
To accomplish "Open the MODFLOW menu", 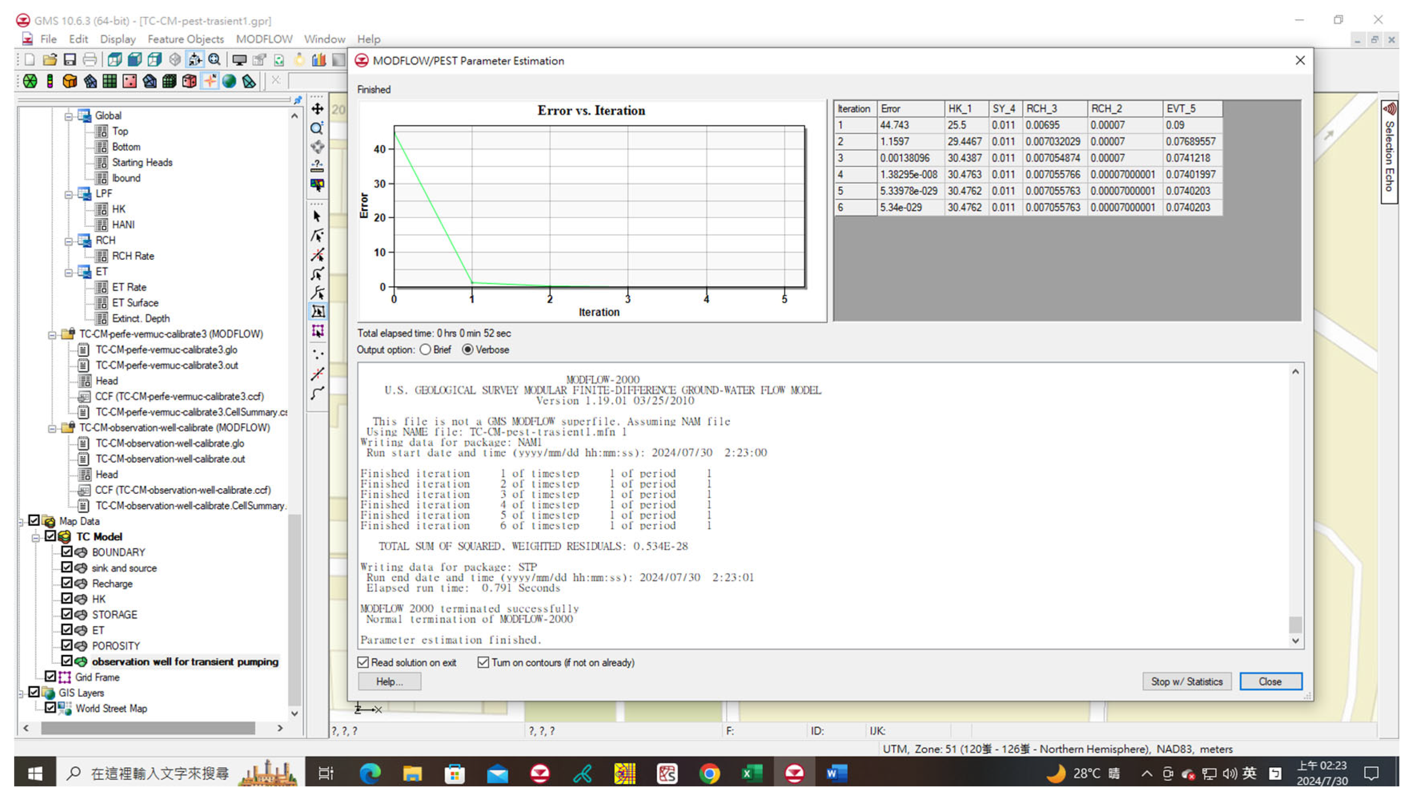I will 264,39.
